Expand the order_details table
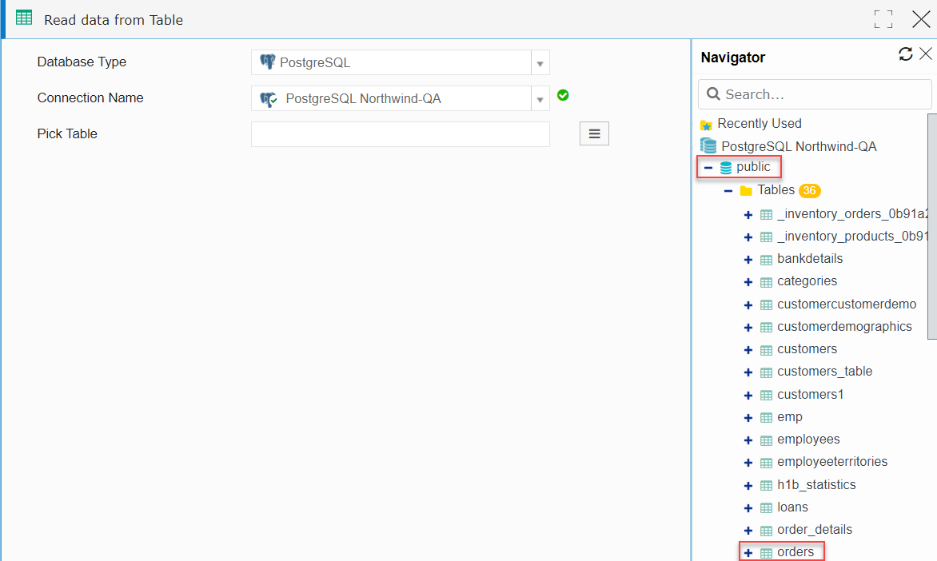 748,531
